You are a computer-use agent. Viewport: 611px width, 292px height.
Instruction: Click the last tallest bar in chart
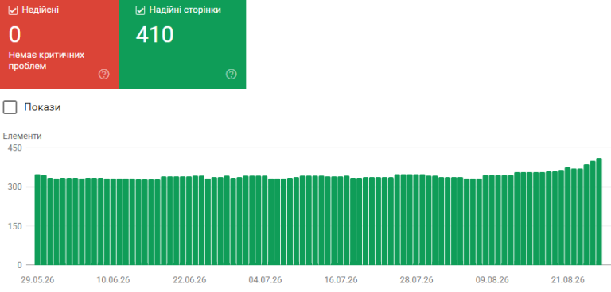[x=599, y=212]
